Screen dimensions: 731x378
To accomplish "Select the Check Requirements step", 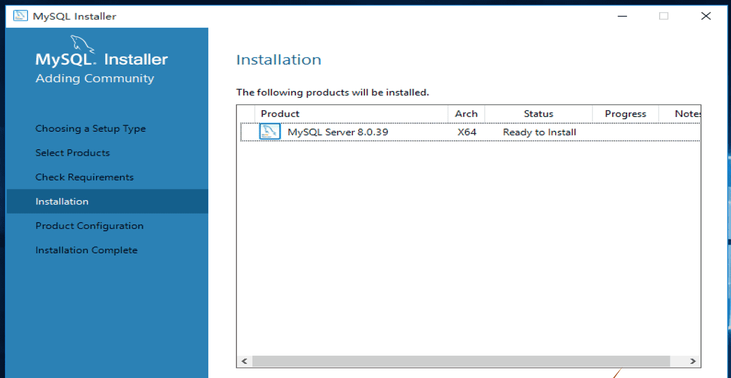I will [85, 177].
